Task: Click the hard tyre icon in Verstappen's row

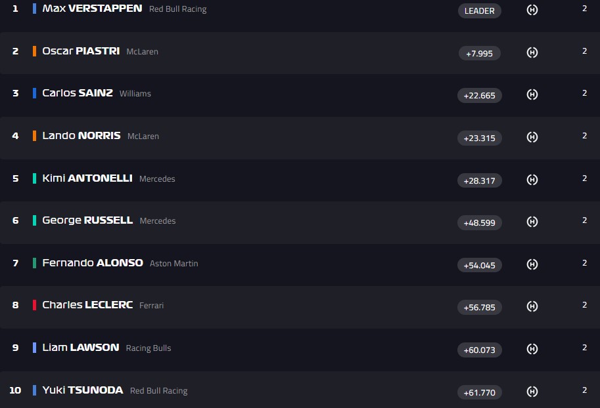Action: (x=532, y=10)
